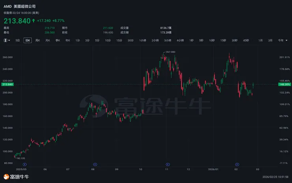Click the percent change +8.77%

[x=58, y=21]
